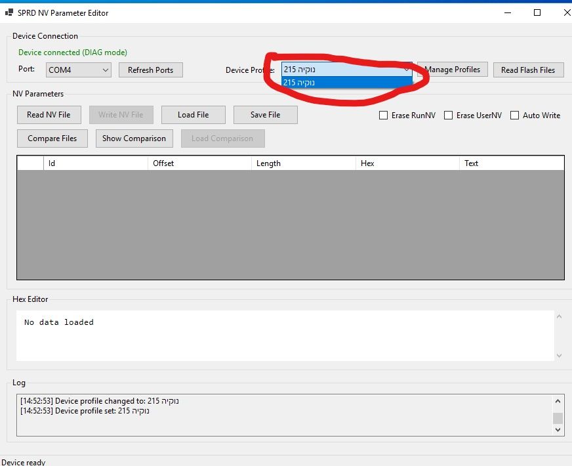
Task: Open Manage Profiles
Action: coord(452,70)
